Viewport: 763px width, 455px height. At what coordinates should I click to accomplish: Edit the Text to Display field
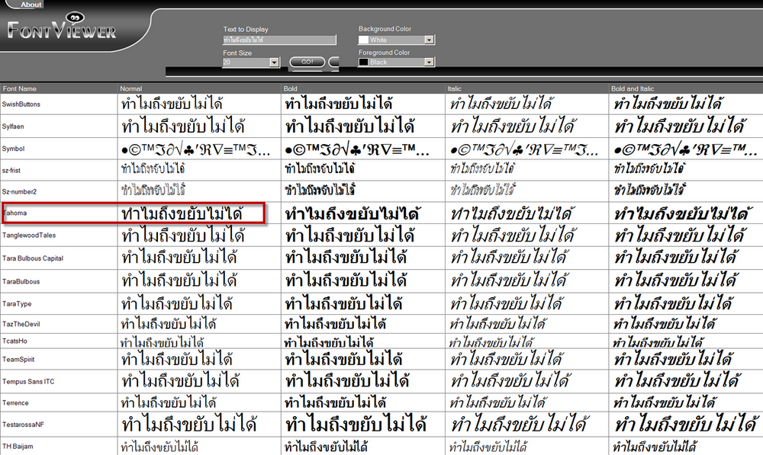[279, 40]
